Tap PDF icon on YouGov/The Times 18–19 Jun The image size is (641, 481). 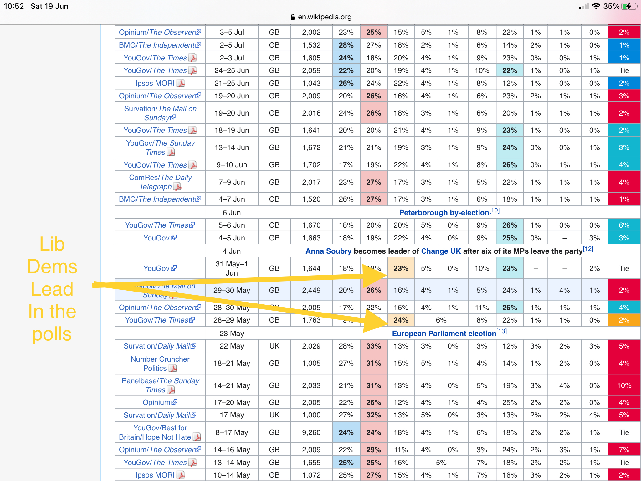pyautogui.click(x=193, y=130)
